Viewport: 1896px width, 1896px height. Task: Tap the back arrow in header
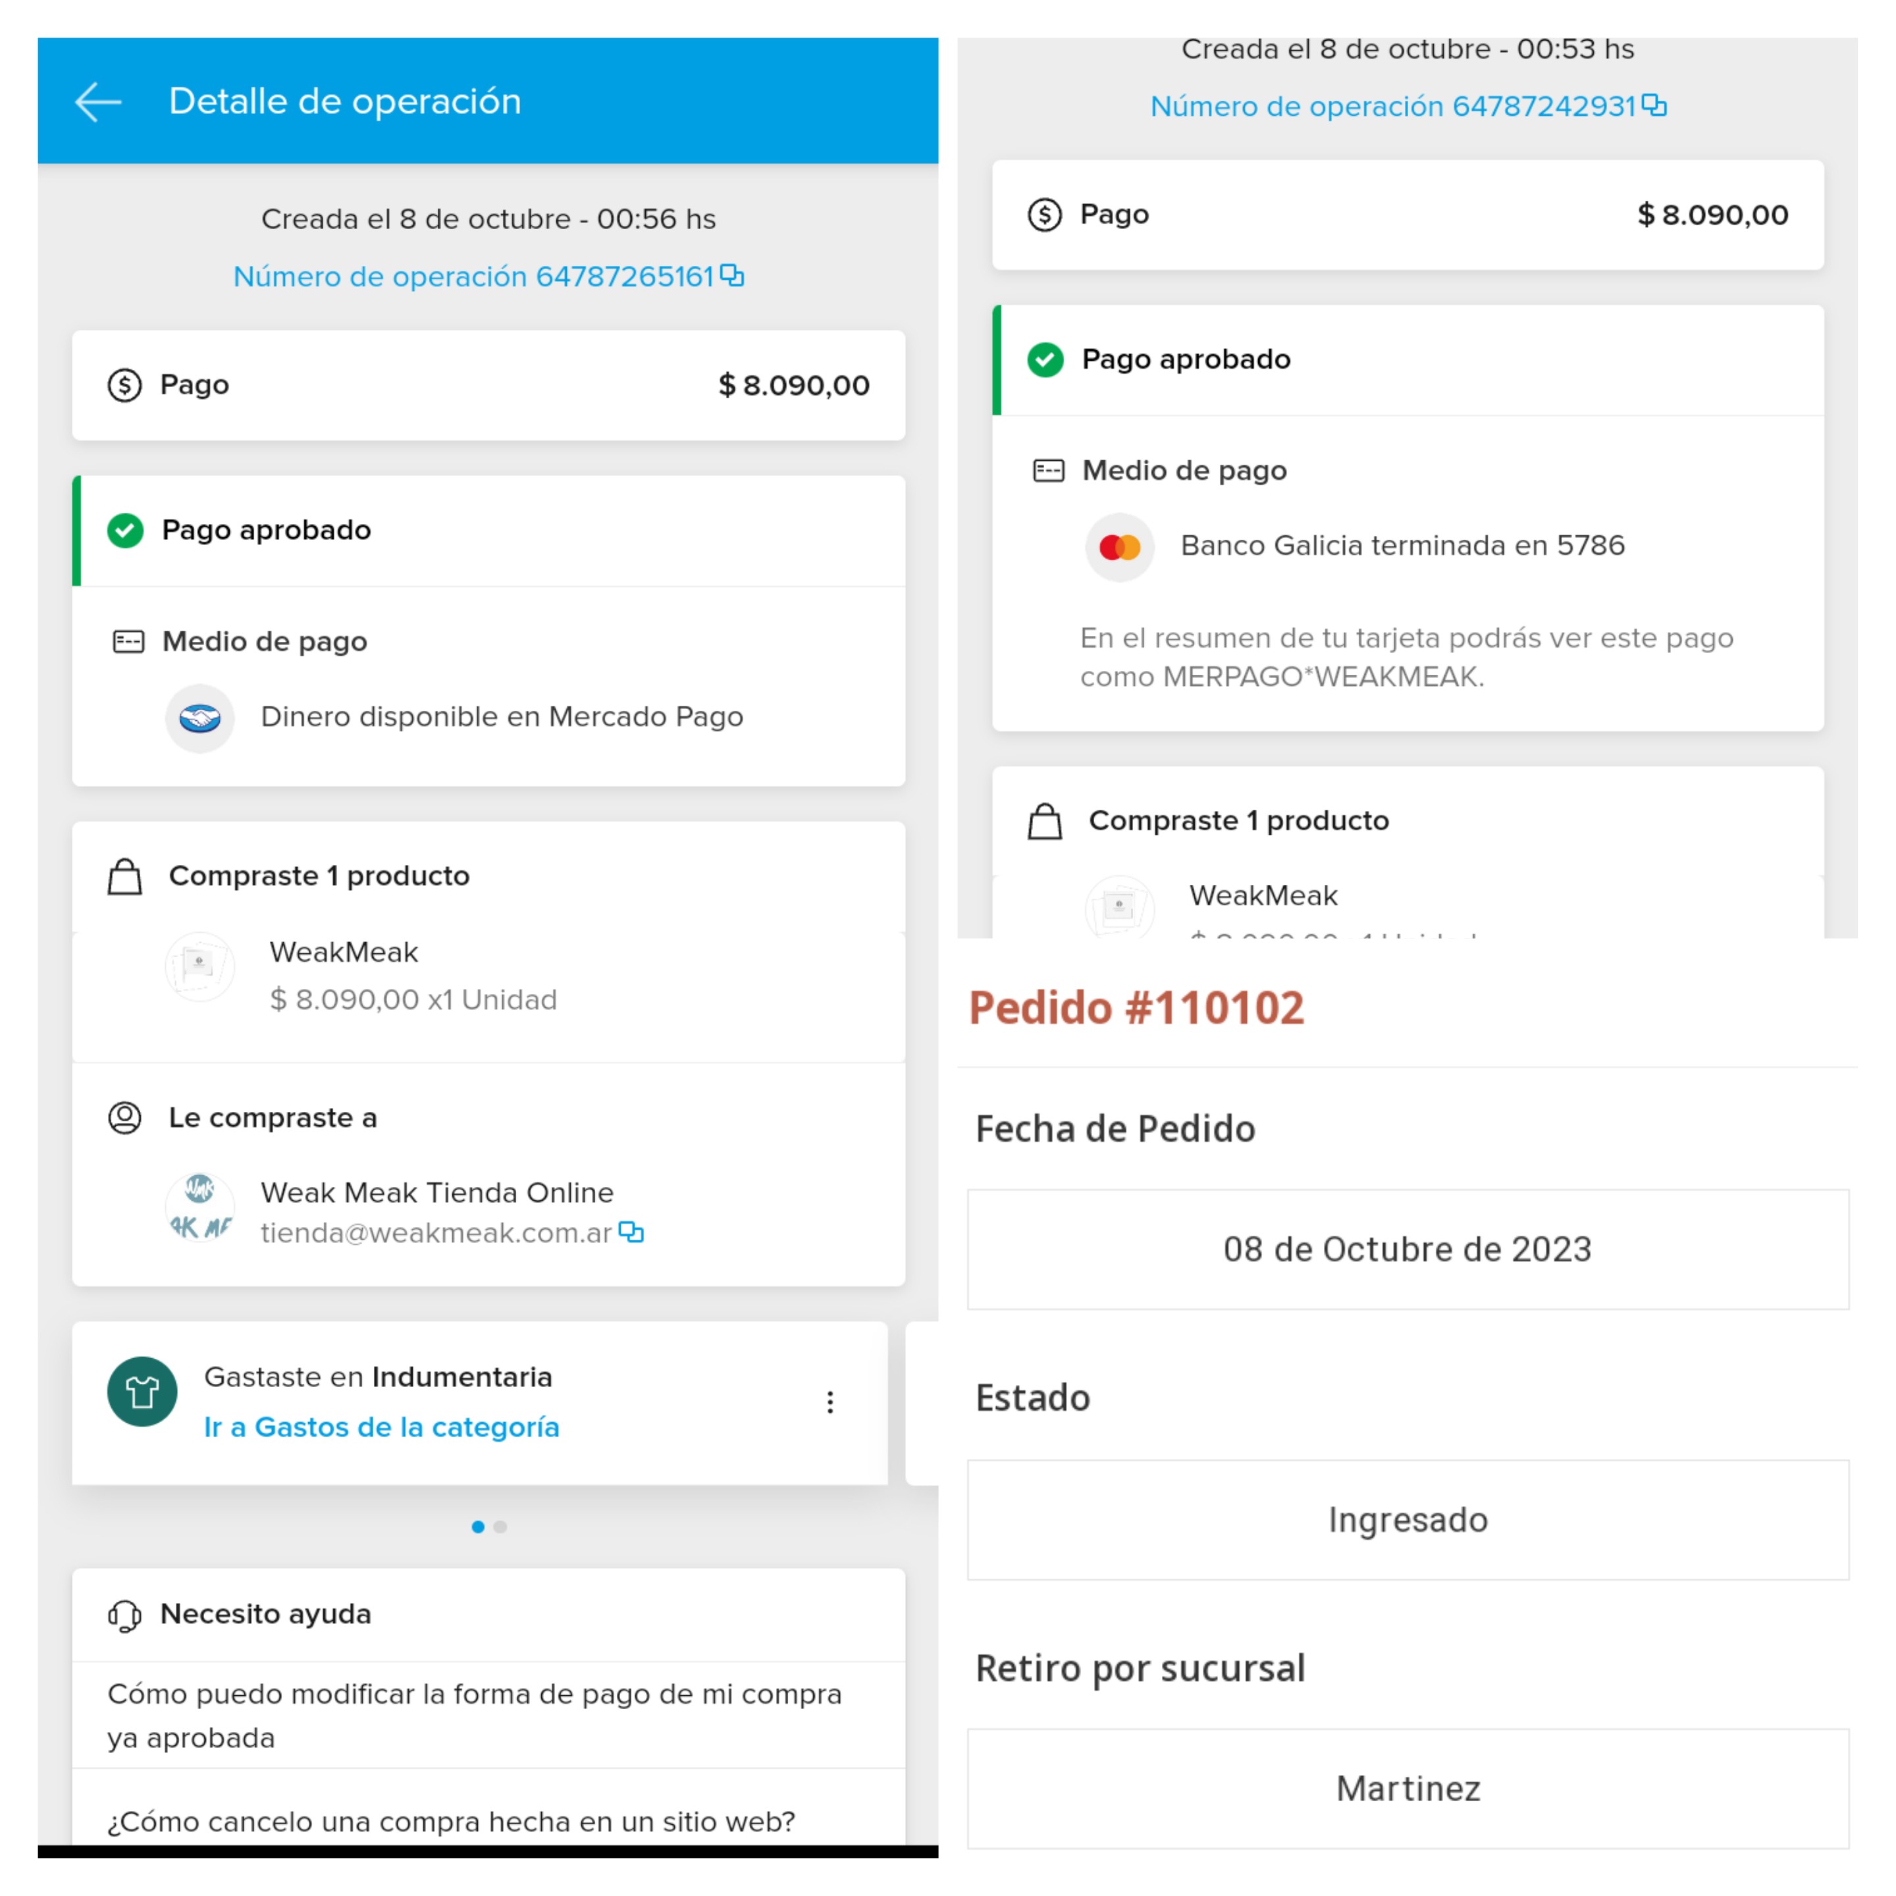tap(98, 102)
